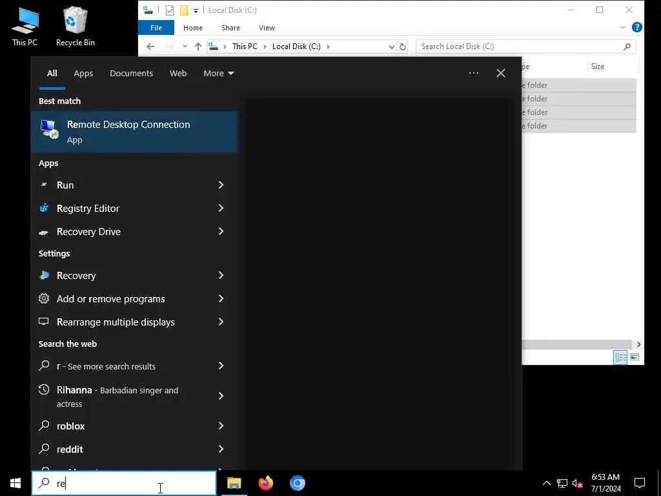Expand options arrow for Recovery Drive

coord(221,232)
